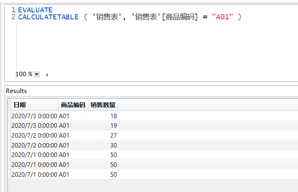The image size is (298, 192).
Task: Select cell with sales quantity 27
Action: [103, 135]
